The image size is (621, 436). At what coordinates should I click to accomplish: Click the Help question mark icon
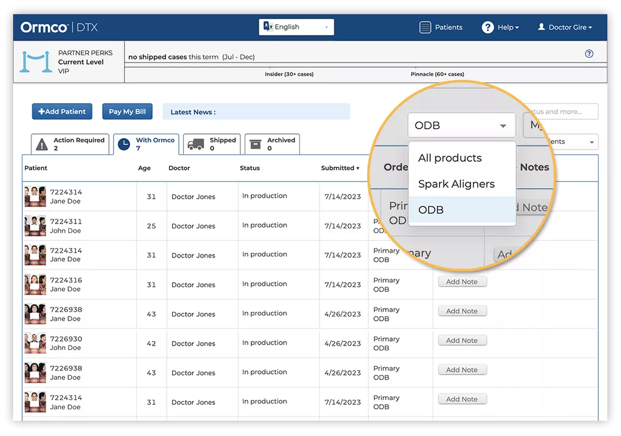[x=488, y=27]
